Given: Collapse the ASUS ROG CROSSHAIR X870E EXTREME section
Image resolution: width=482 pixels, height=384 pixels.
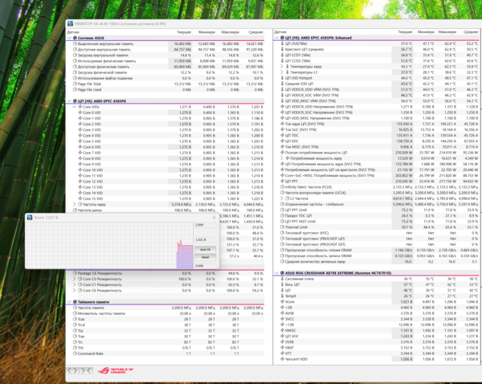Looking at the screenshot, I should point(277,272).
